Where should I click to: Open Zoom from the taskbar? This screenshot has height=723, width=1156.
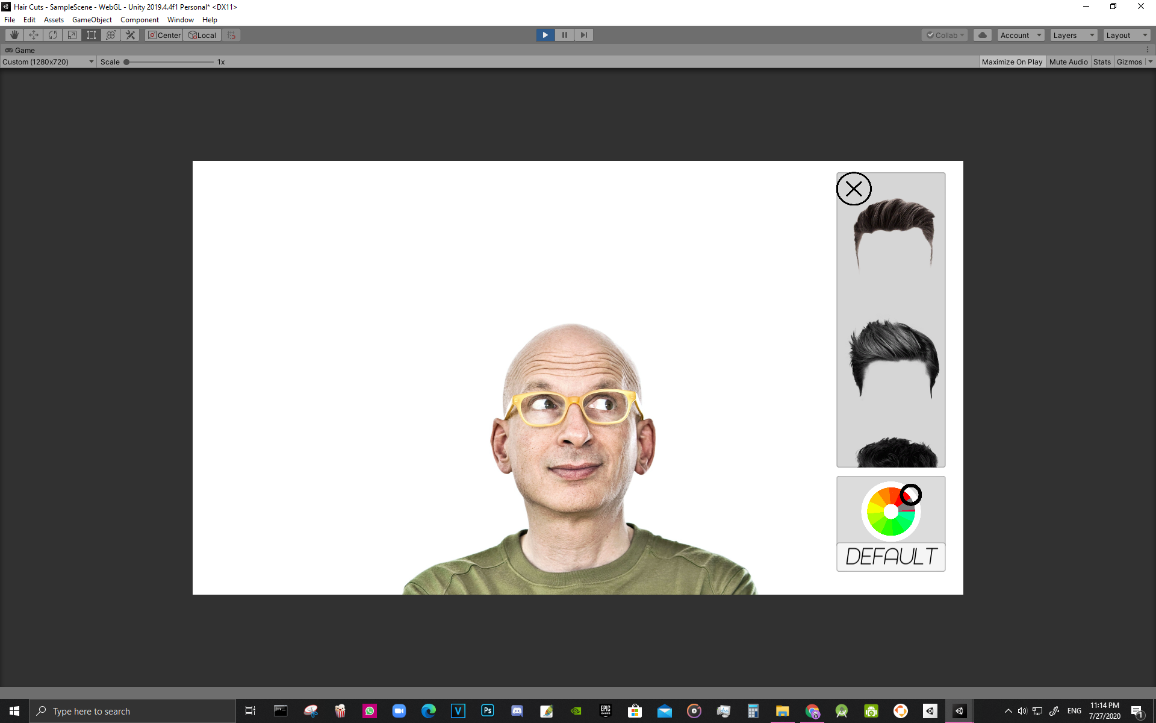coord(399,711)
